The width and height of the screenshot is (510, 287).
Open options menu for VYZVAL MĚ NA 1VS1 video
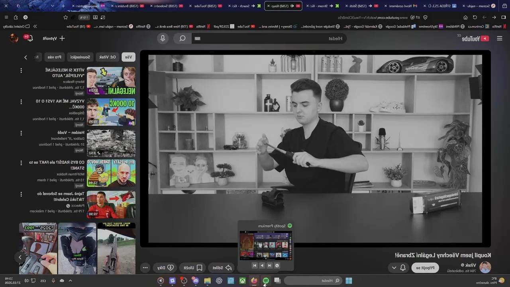click(x=21, y=102)
